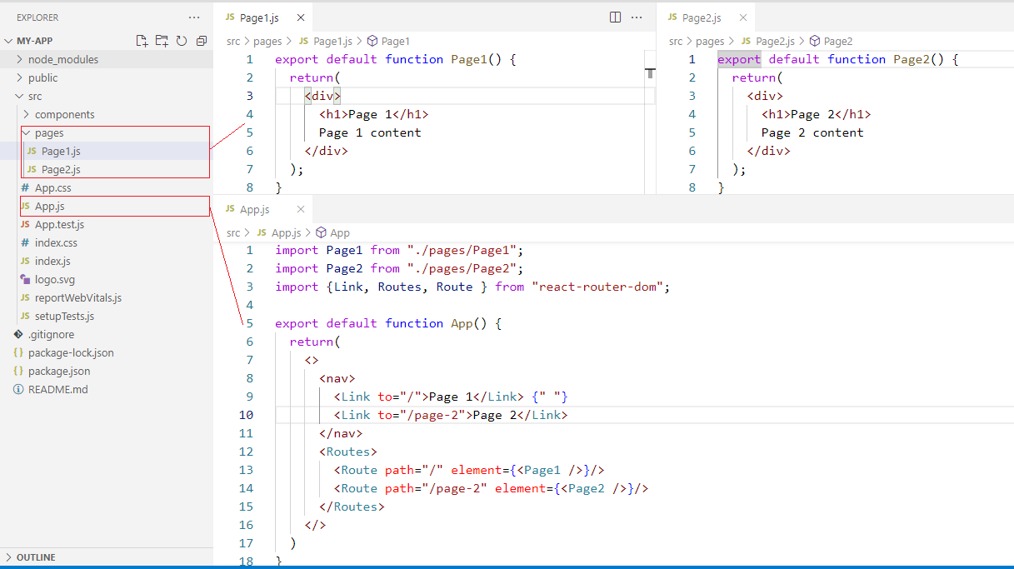Open editor group more actions ellipsis
The height and width of the screenshot is (569, 1014).
pyautogui.click(x=637, y=17)
